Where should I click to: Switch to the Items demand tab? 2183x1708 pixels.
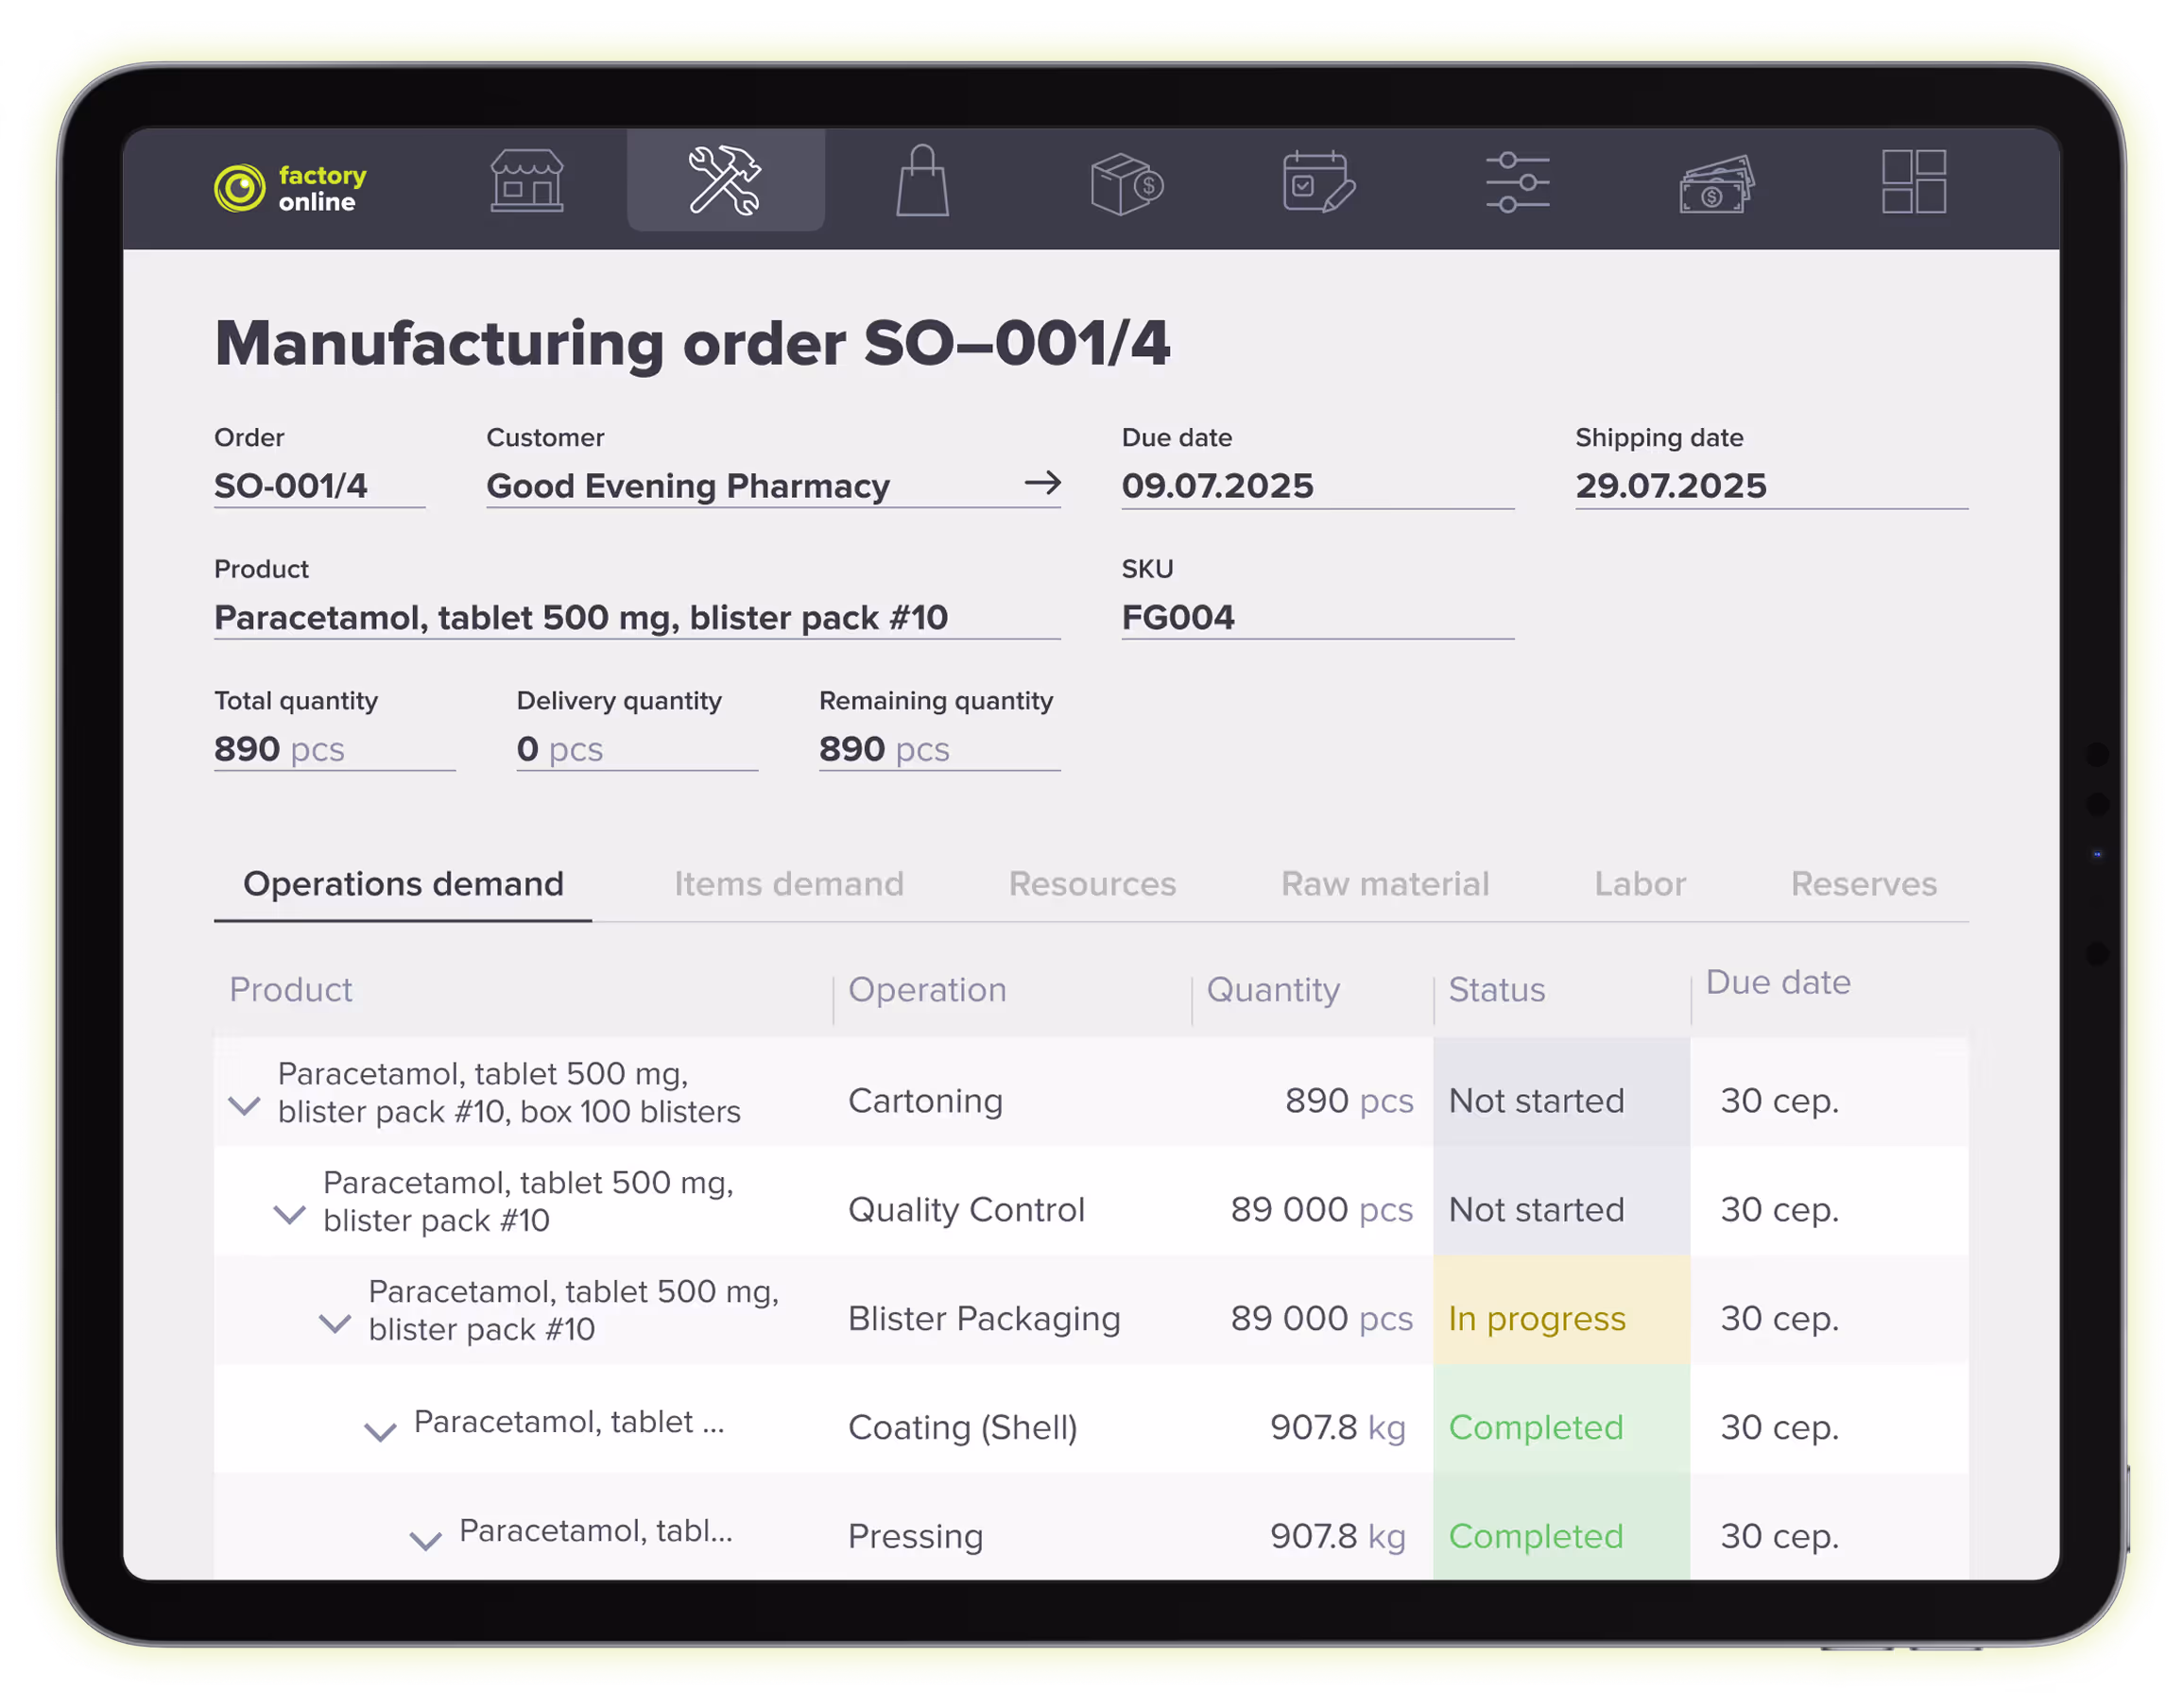click(x=789, y=884)
